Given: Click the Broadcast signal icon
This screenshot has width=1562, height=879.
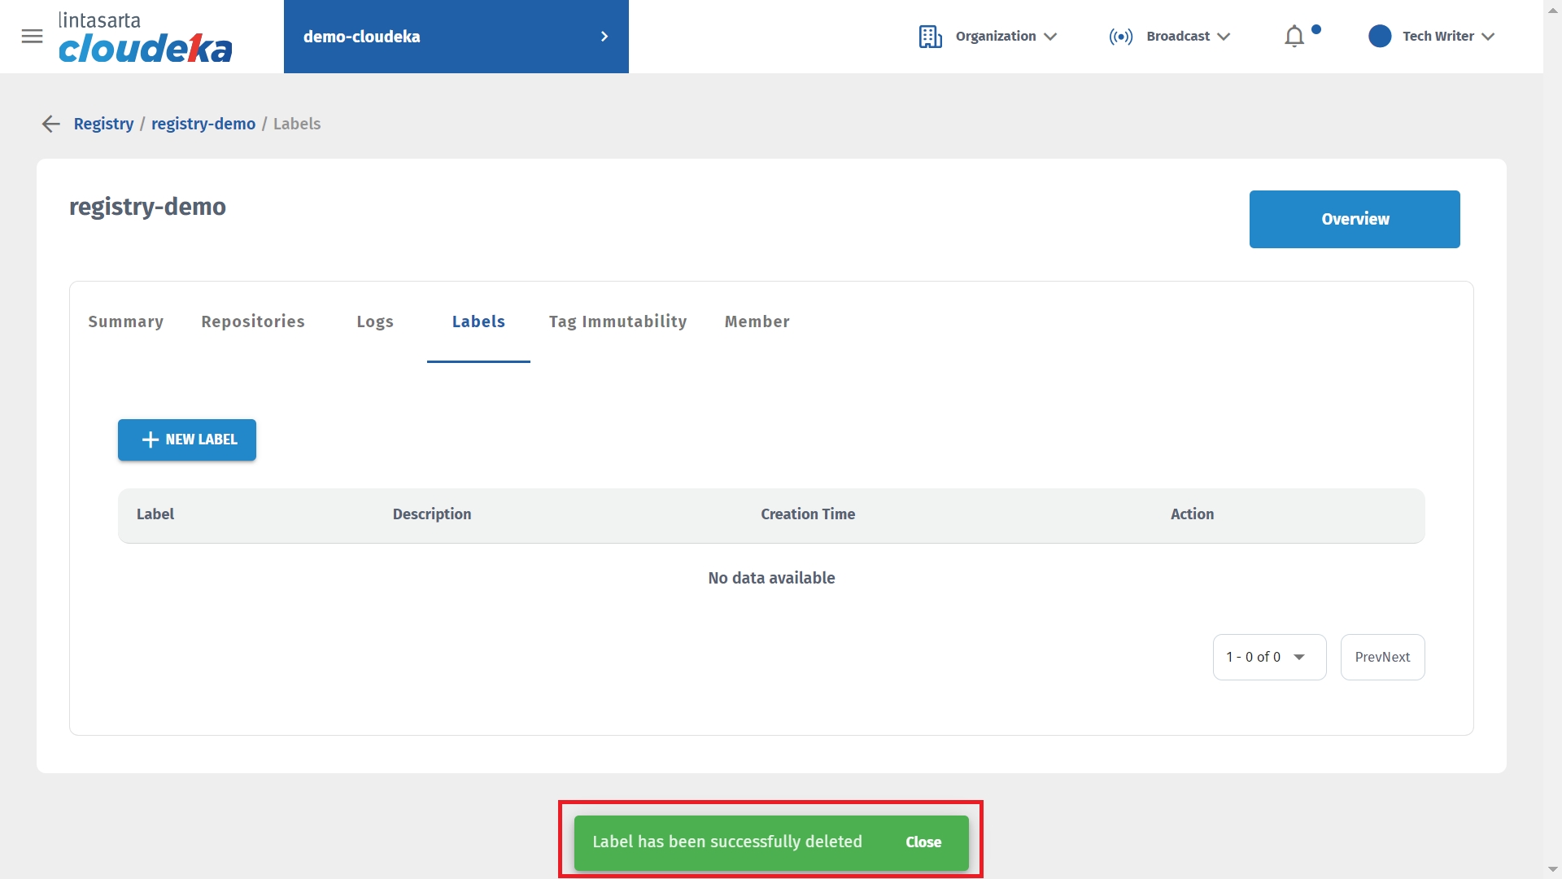Looking at the screenshot, I should [1120, 37].
